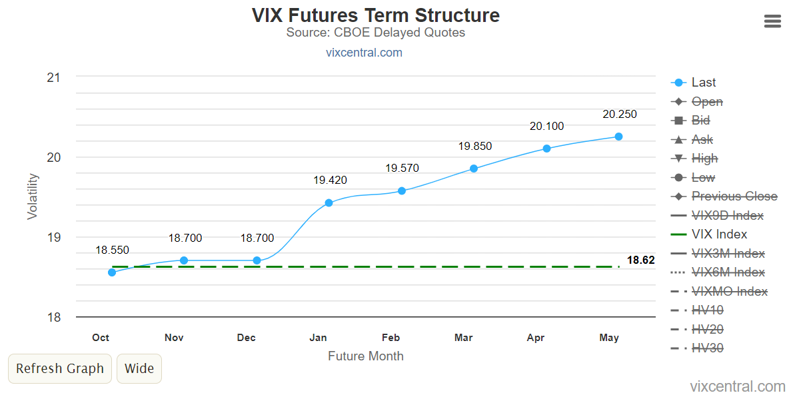This screenshot has width=793, height=395.
Task: Enable the High series legend entry
Action: tap(704, 159)
